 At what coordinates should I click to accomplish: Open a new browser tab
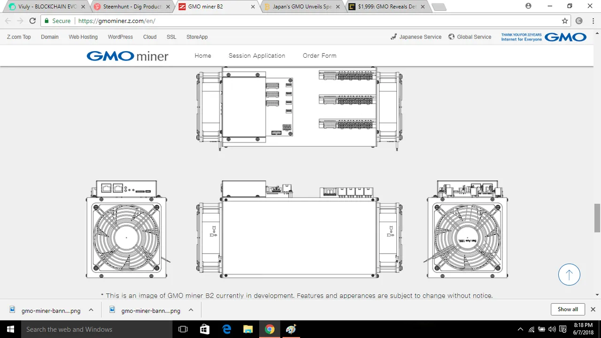click(x=439, y=7)
